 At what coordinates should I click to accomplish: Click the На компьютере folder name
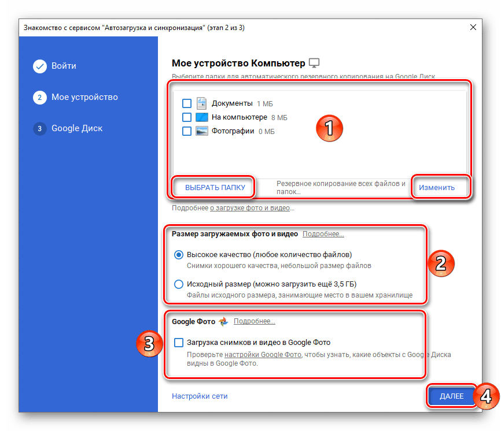(240, 117)
